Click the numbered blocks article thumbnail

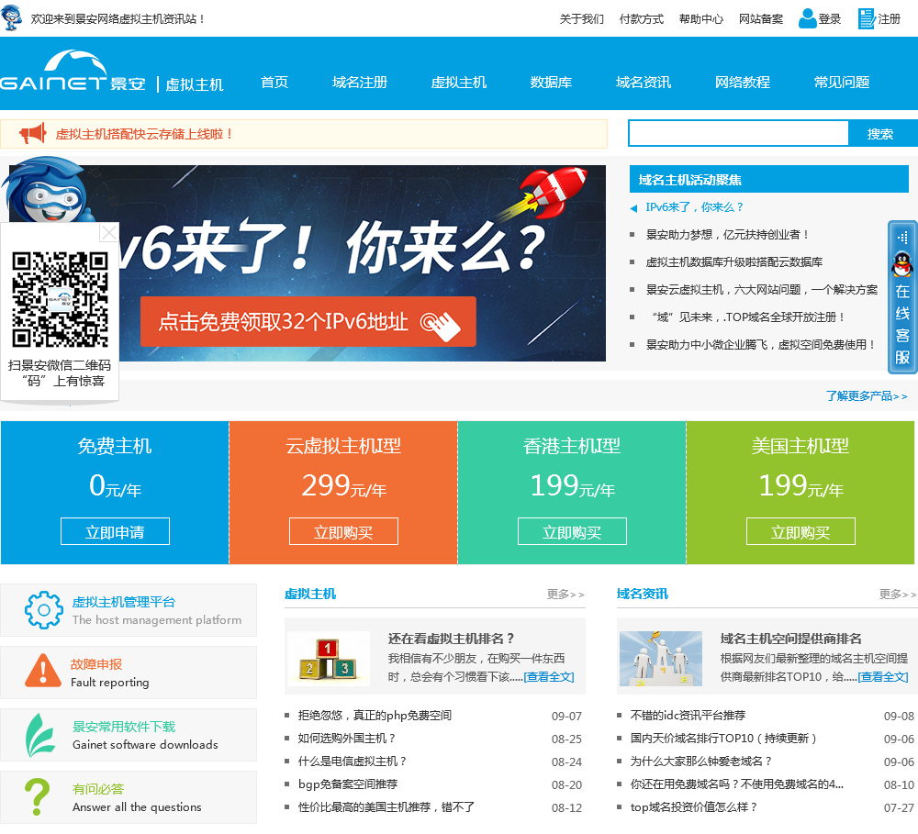click(x=329, y=659)
